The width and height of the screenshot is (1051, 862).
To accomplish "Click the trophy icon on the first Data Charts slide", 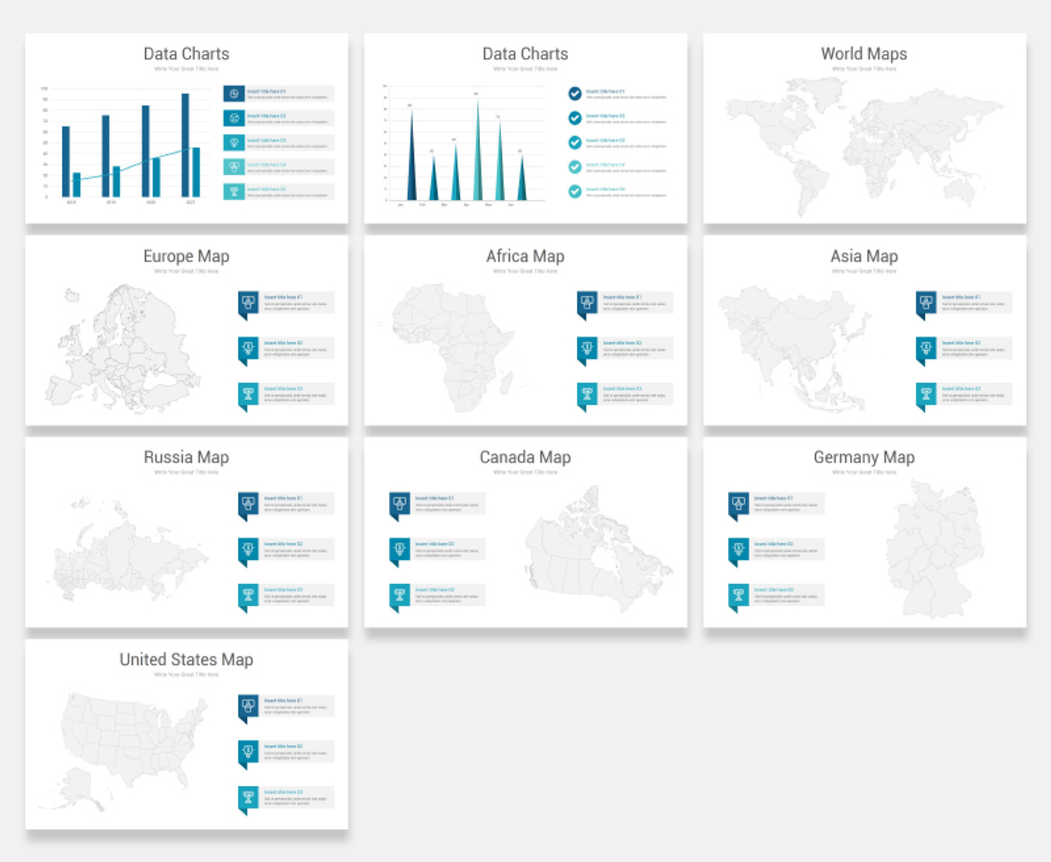I will [233, 191].
